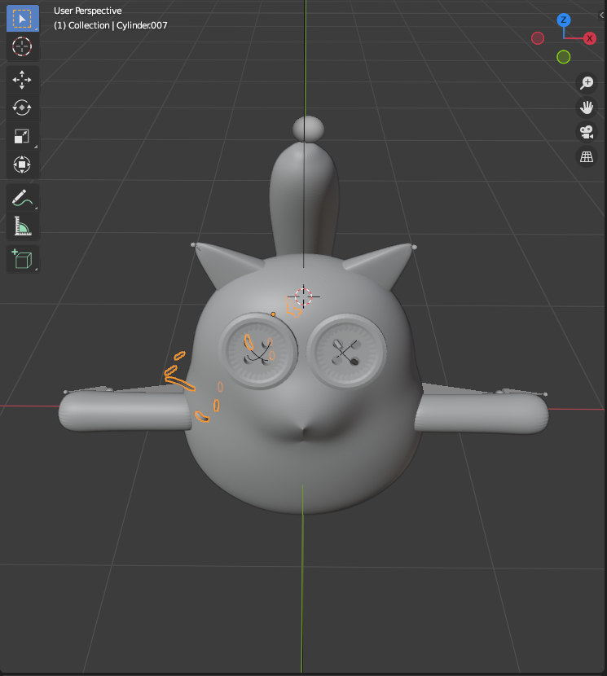The image size is (607, 676).
Task: Click the 'User Perspective' view label
Action: (87, 11)
